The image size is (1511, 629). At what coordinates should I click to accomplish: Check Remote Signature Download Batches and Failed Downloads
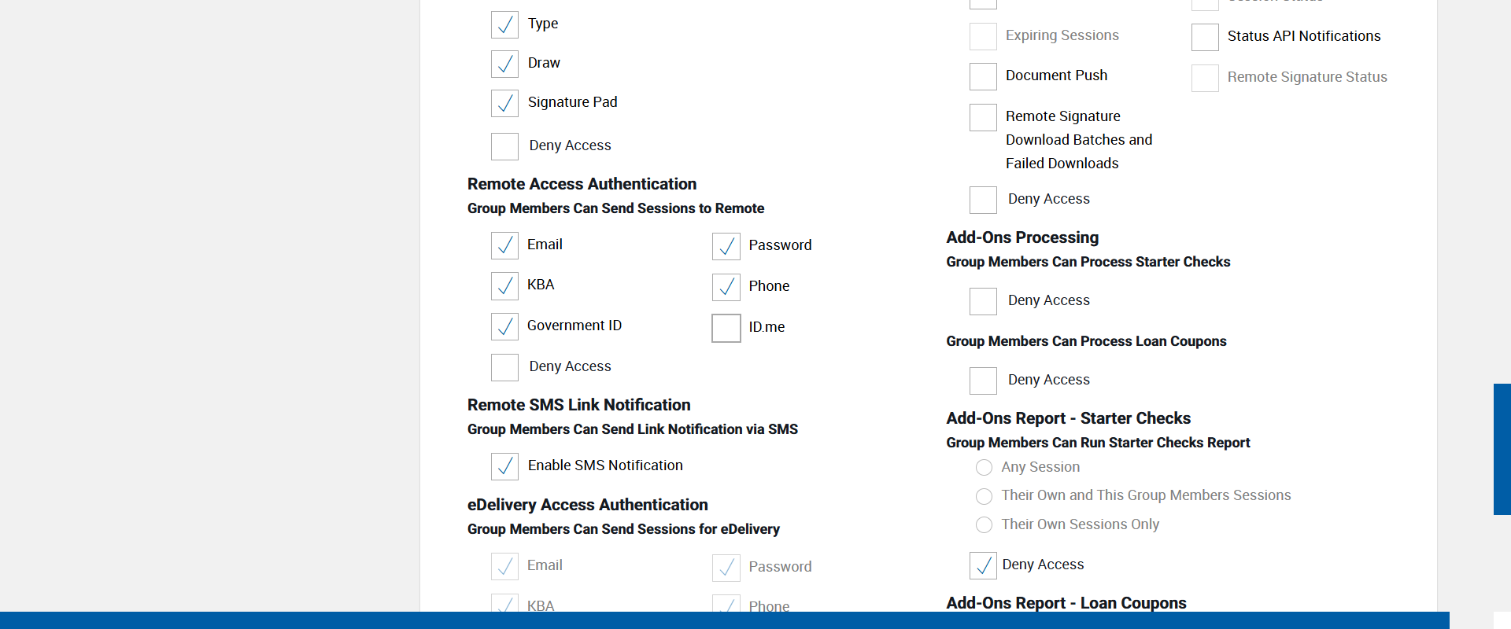(983, 117)
